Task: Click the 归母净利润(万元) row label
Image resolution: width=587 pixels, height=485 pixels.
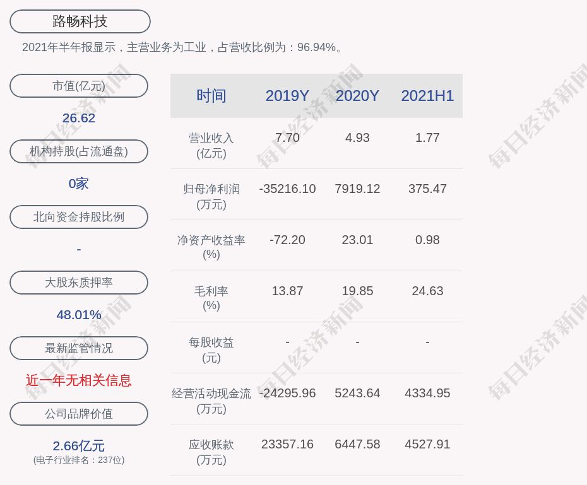Action: point(211,197)
